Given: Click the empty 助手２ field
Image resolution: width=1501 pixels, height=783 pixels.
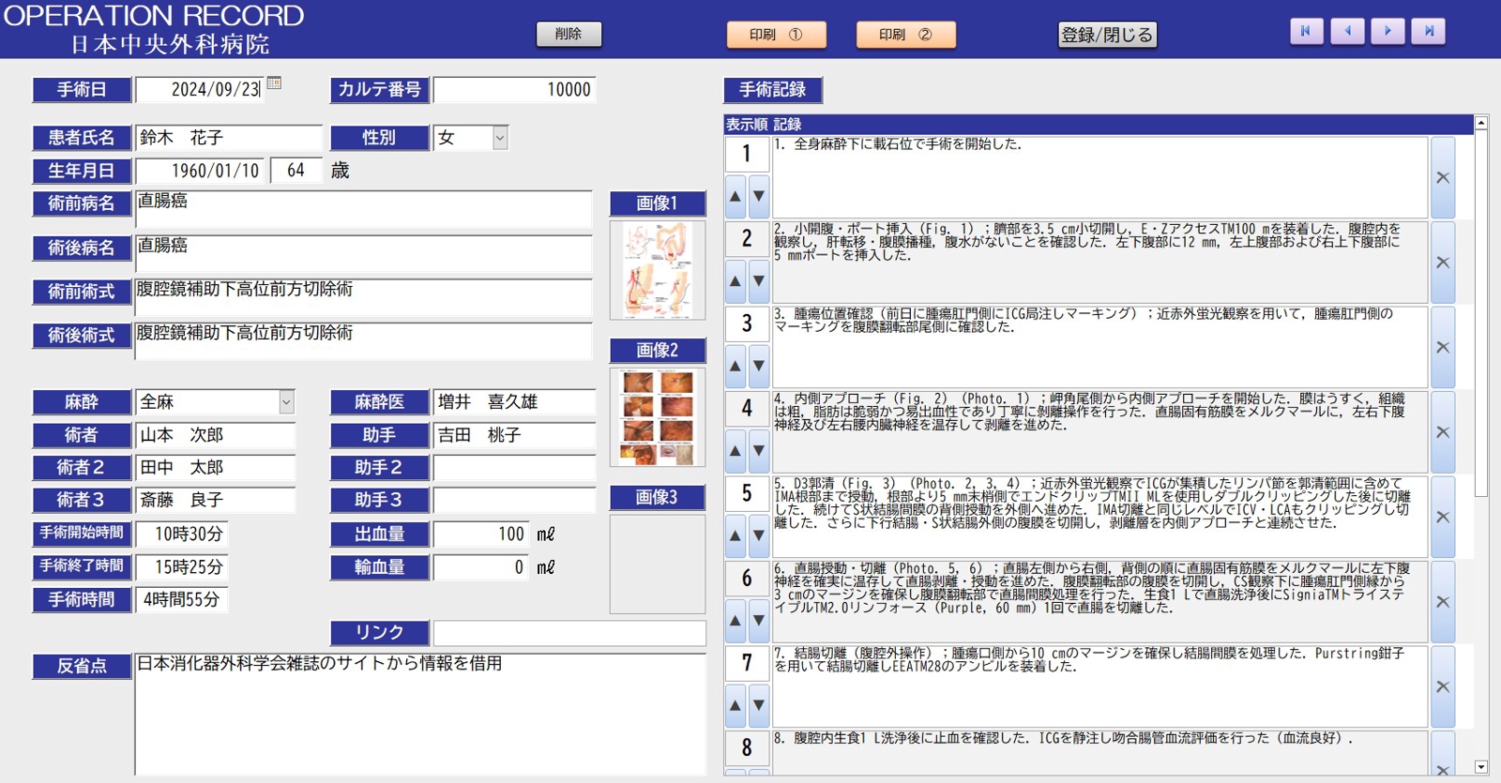Looking at the screenshot, I should 514,468.
